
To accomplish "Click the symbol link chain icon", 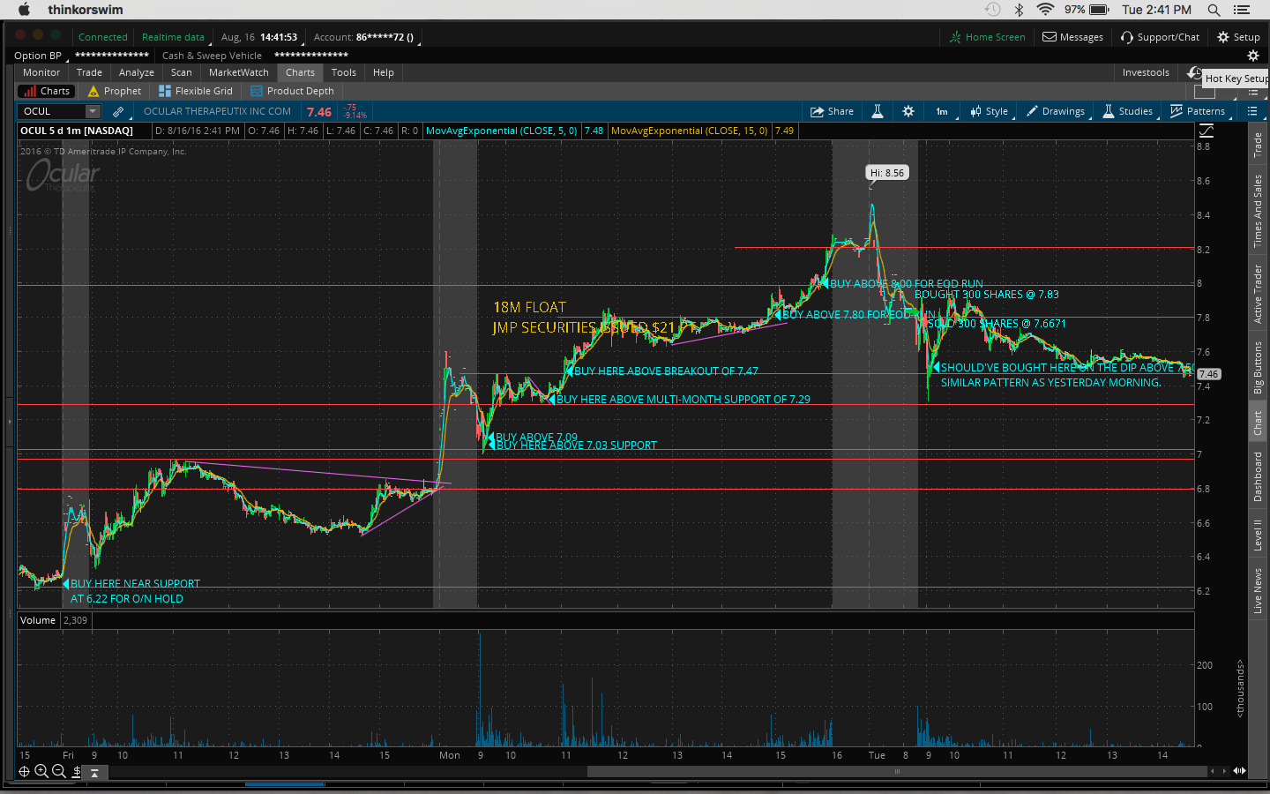I will click(x=118, y=111).
